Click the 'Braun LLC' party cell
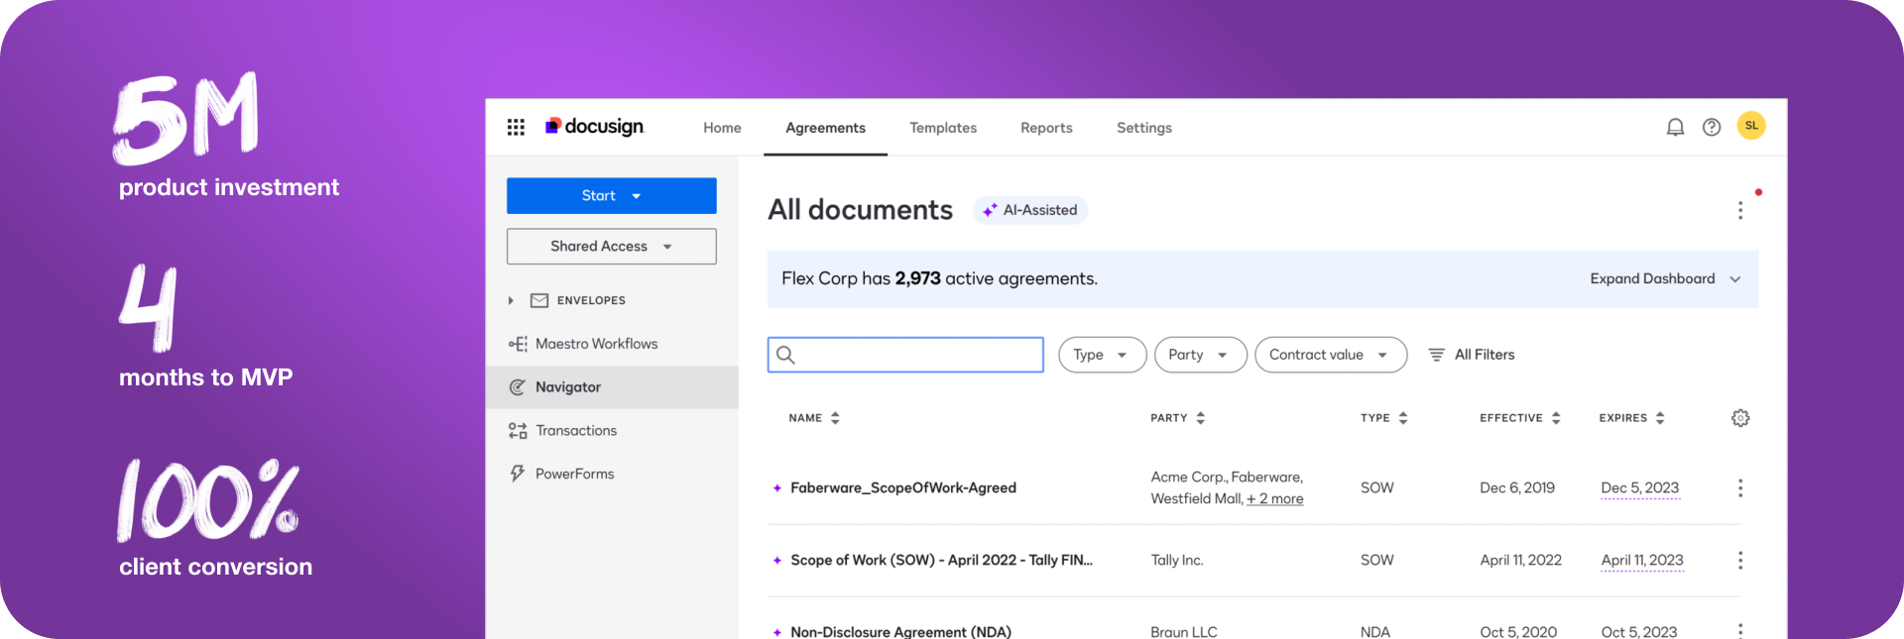The width and height of the screenshot is (1904, 639). tap(1184, 631)
